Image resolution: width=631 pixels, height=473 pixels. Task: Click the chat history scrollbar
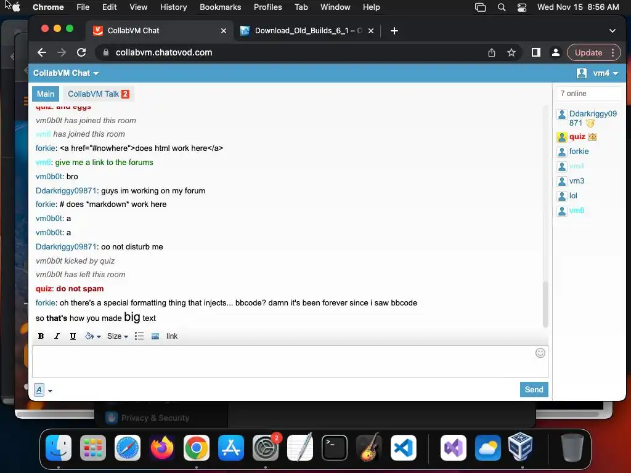545,304
